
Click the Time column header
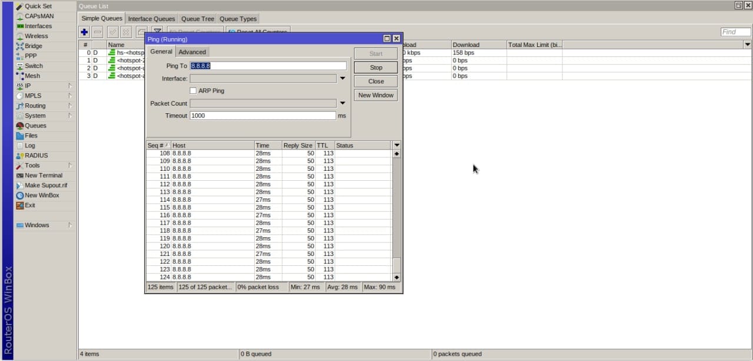coord(269,146)
